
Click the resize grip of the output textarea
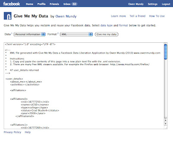[x=166, y=127]
